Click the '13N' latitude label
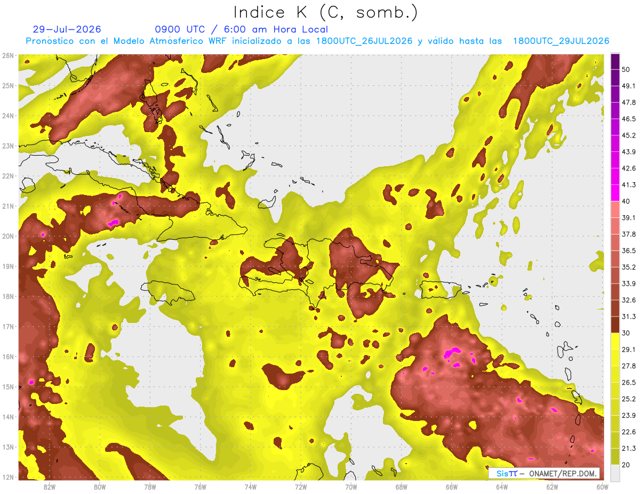 (8, 447)
